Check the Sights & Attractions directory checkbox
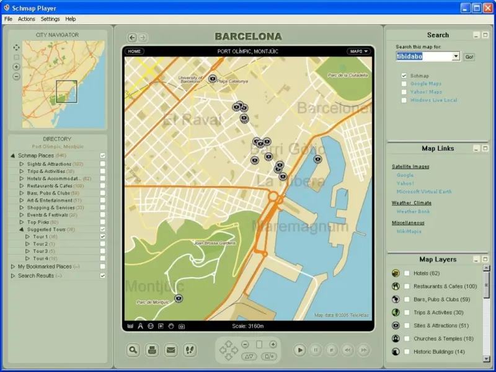 (x=102, y=164)
